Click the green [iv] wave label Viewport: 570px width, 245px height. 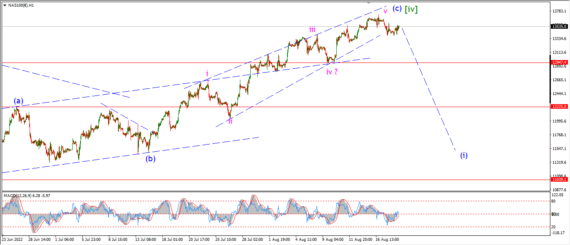[411, 8]
